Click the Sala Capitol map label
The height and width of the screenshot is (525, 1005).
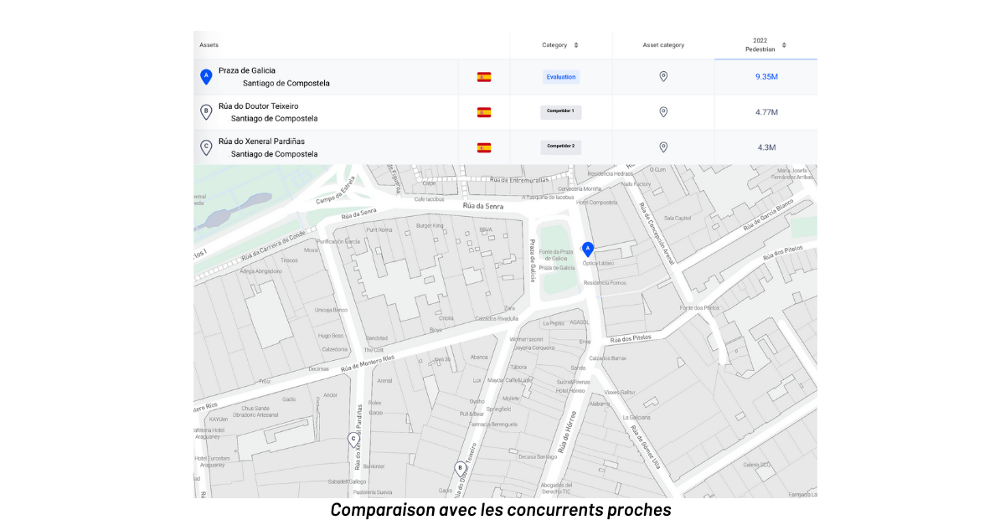[x=677, y=218]
